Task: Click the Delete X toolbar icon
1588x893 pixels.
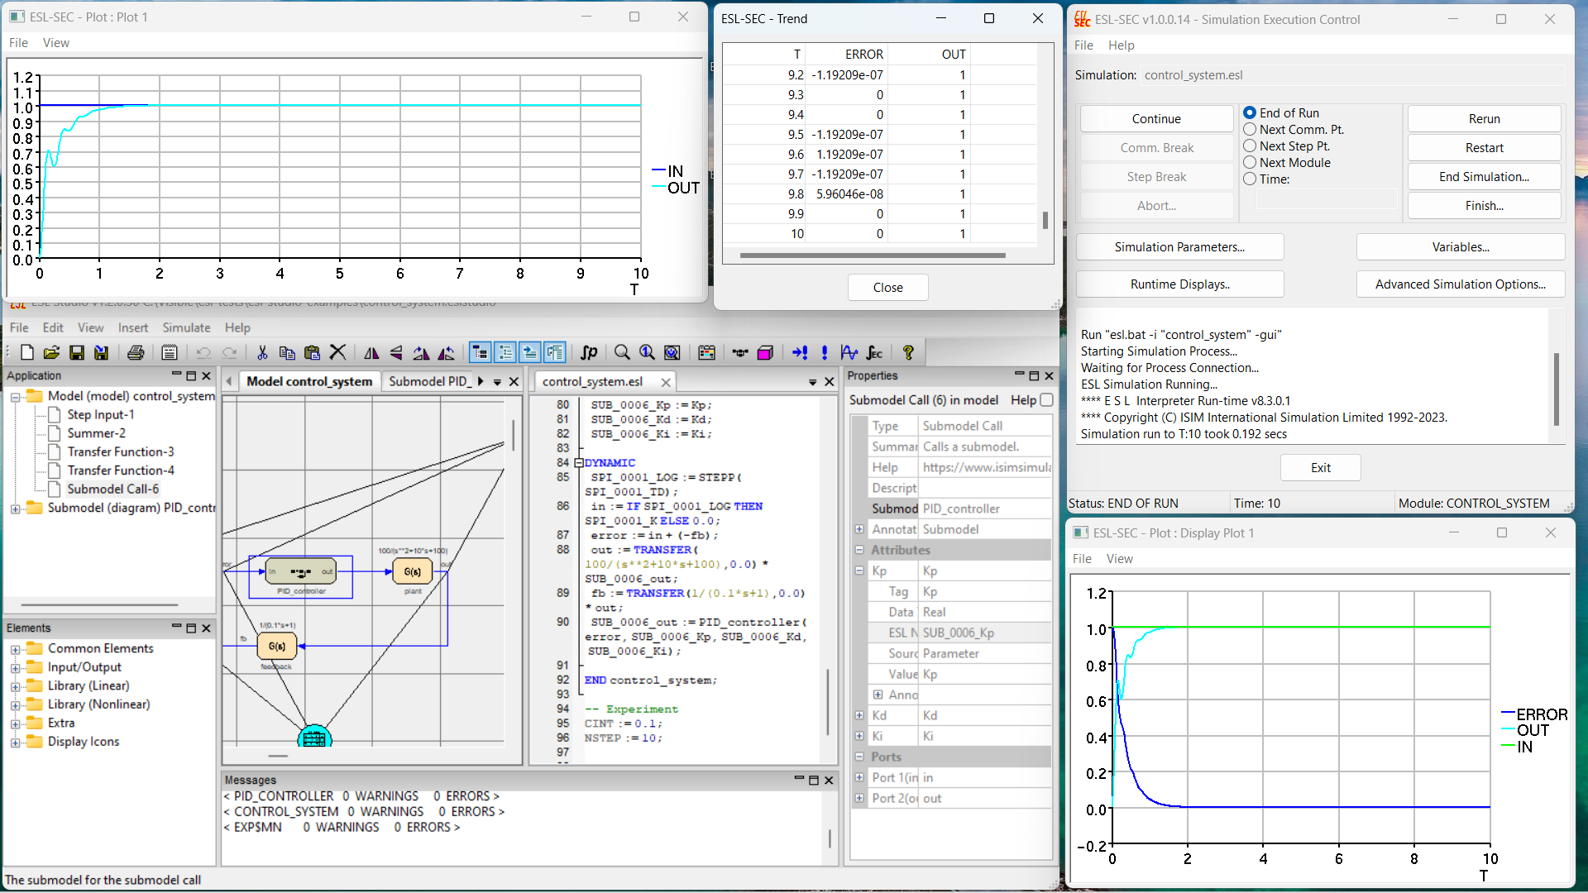Action: 337,353
